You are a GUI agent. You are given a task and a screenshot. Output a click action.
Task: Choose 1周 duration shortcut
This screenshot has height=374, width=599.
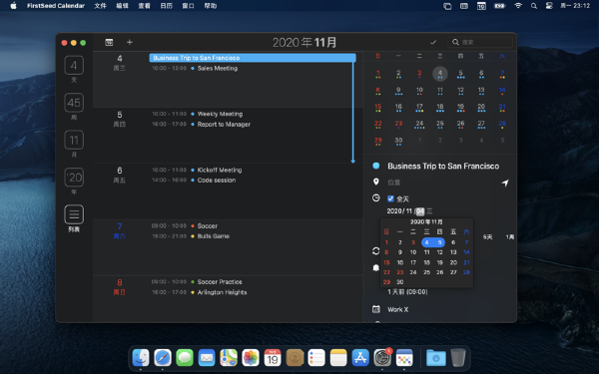pos(509,237)
